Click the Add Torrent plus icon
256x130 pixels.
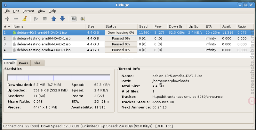(7, 19)
